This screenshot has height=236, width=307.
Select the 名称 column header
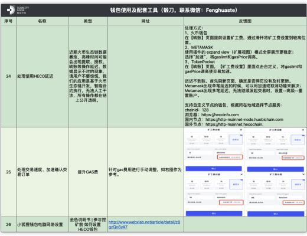click(42, 21)
